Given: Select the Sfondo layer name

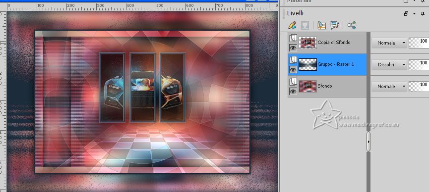Looking at the screenshot, I should pos(325,86).
